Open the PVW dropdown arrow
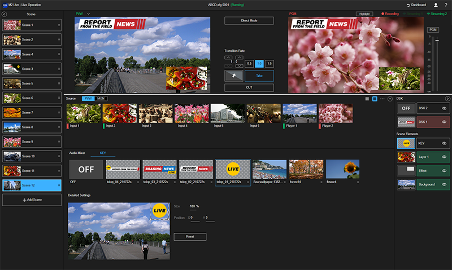 [89, 14]
